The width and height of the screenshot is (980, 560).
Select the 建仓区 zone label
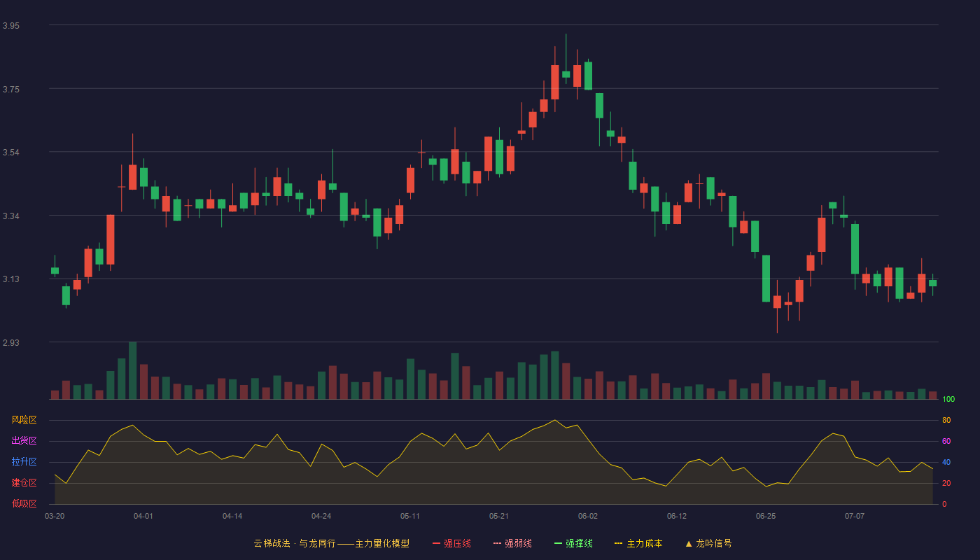(x=24, y=483)
